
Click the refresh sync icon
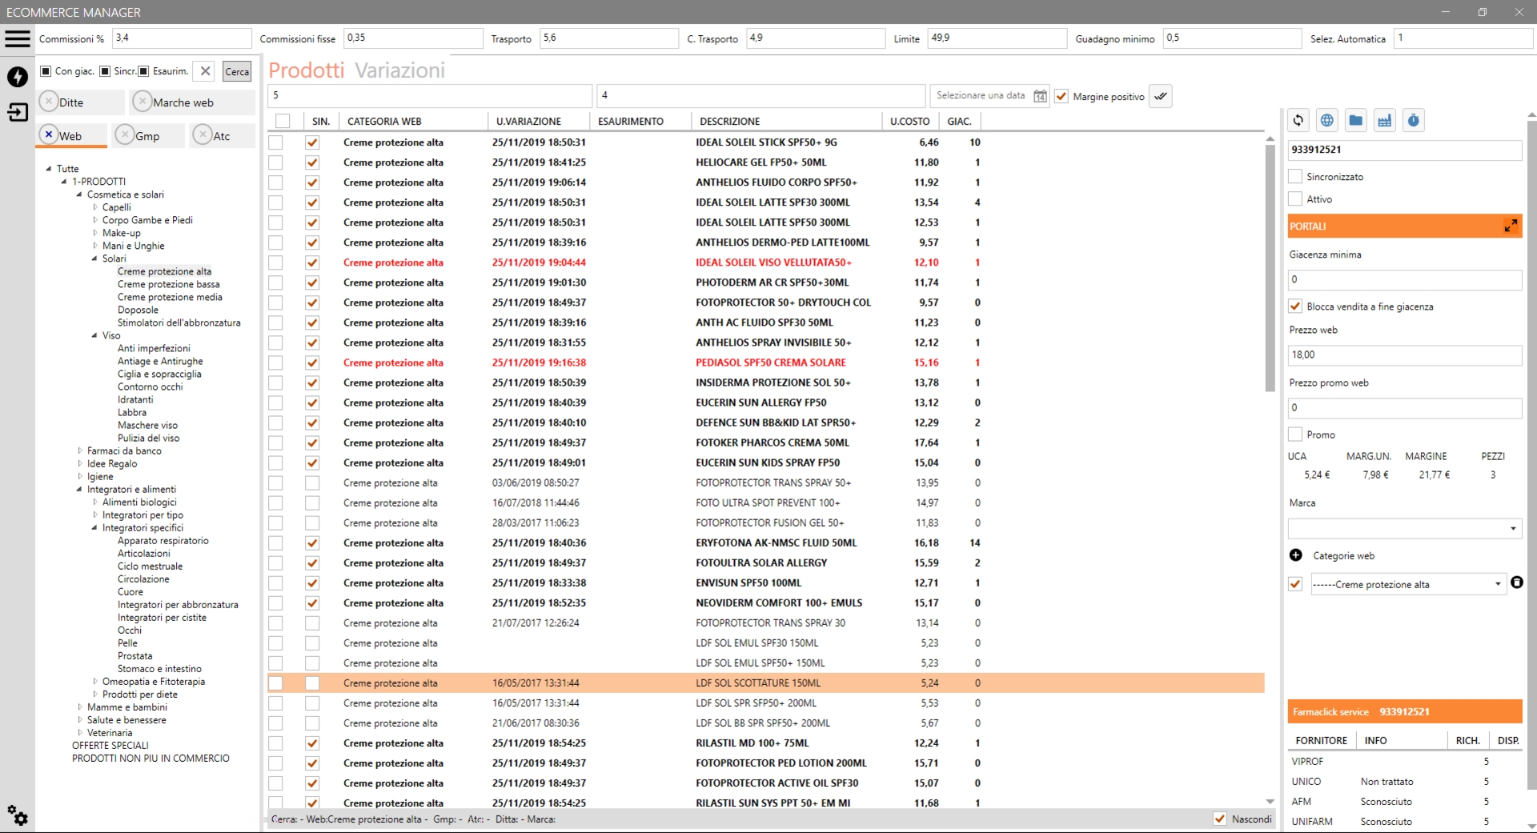point(1298,121)
